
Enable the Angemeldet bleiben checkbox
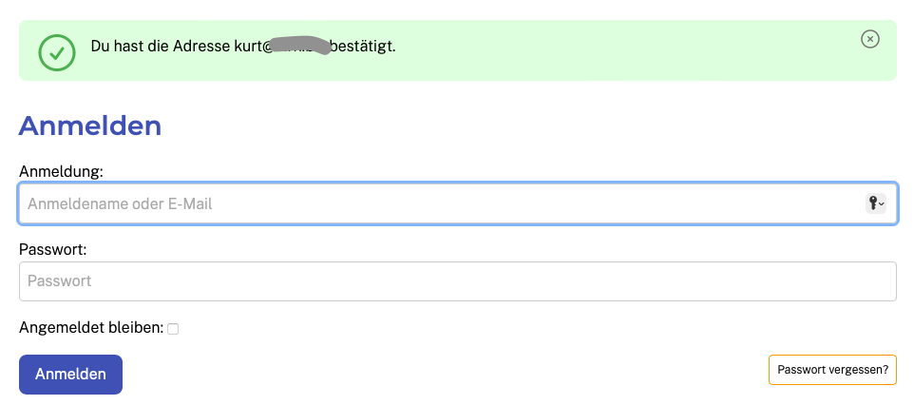pos(173,329)
